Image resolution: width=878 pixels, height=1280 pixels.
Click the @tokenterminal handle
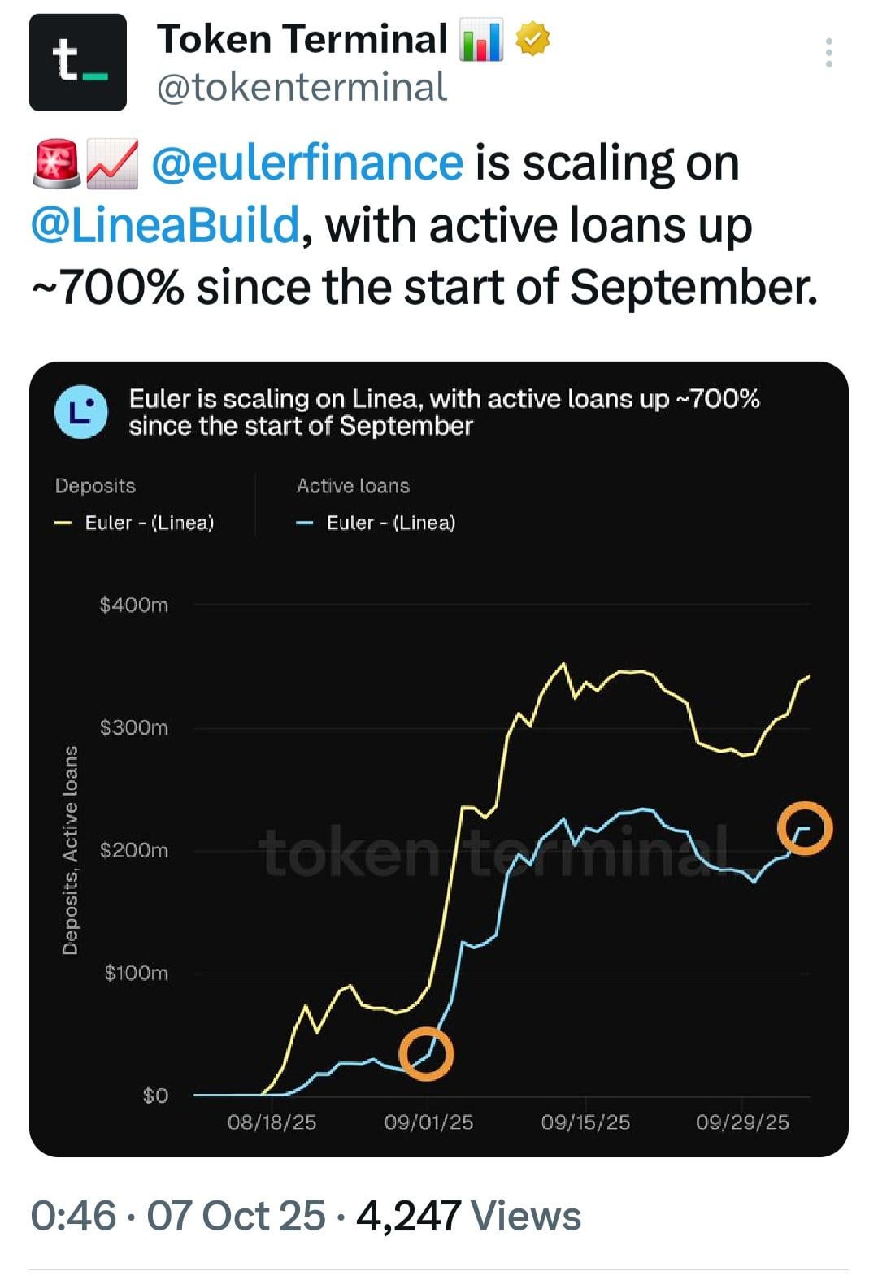point(302,88)
